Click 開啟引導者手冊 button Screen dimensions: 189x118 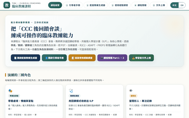(x=54, y=58)
